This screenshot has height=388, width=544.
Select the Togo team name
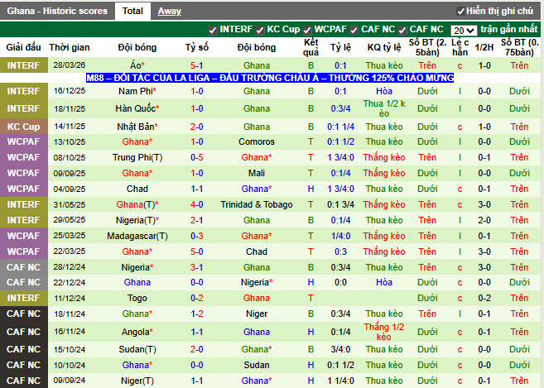(x=137, y=298)
